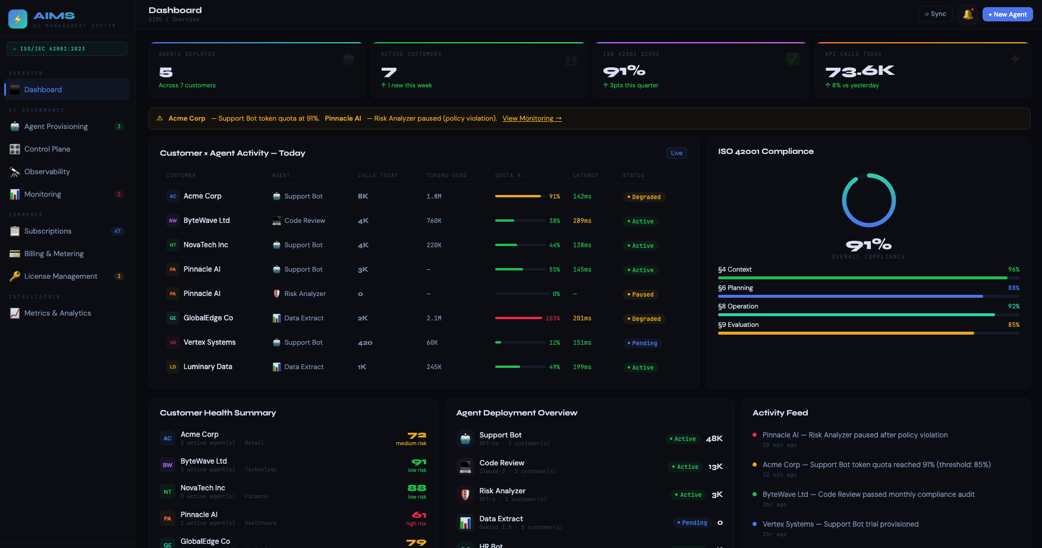This screenshot has height=548, width=1042.
Task: Click the ISO/IEC 42001:2023 badge
Action: coord(67,49)
